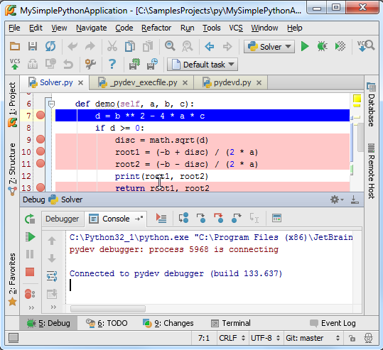Rerun Solver debug session
The image size is (383, 350).
click(x=30, y=219)
